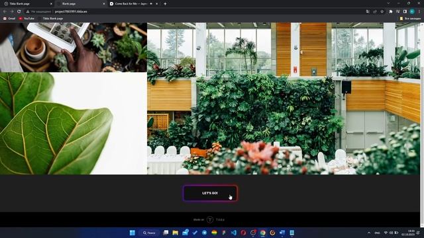Bookmark this page with the star icon
424x238 pixels.
(x=382, y=12)
